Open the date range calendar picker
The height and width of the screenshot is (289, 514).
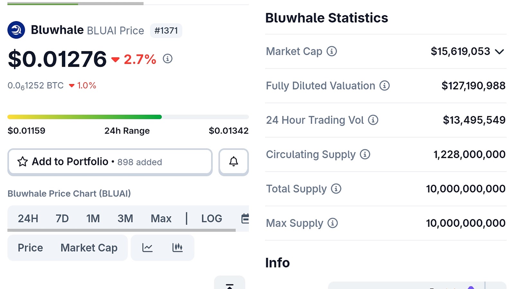tap(245, 218)
